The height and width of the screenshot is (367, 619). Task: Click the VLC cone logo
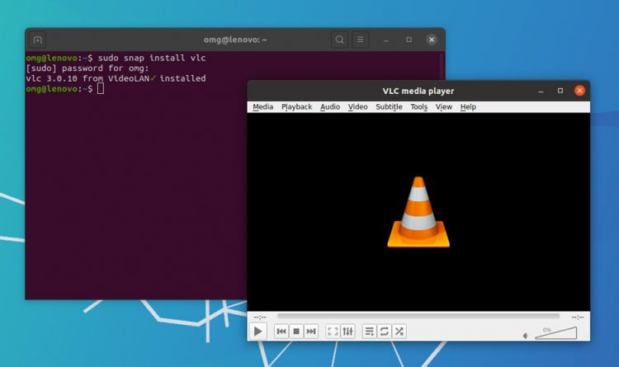418,212
